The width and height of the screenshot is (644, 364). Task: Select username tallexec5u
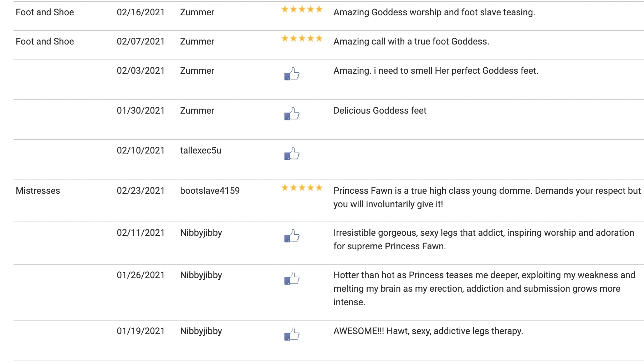click(200, 151)
